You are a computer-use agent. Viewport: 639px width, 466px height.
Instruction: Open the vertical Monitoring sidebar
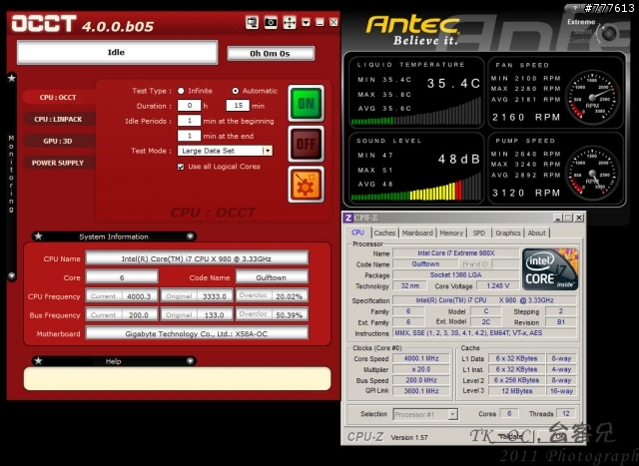tap(11, 175)
